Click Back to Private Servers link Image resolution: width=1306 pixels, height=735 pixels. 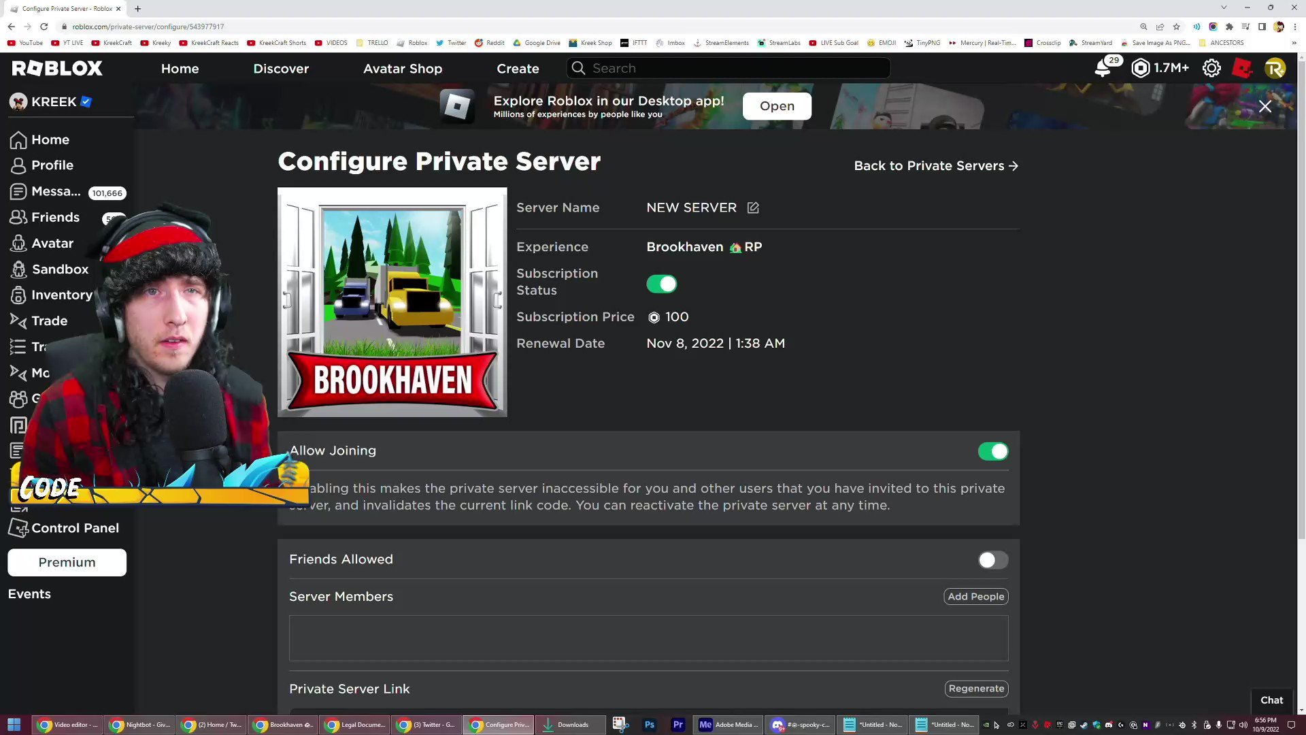click(937, 165)
